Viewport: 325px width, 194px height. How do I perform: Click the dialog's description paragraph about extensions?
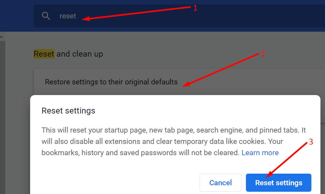click(x=173, y=142)
